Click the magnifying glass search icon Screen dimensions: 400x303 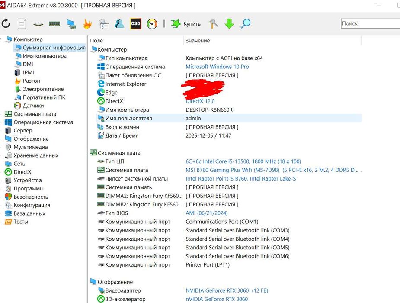pos(246,23)
